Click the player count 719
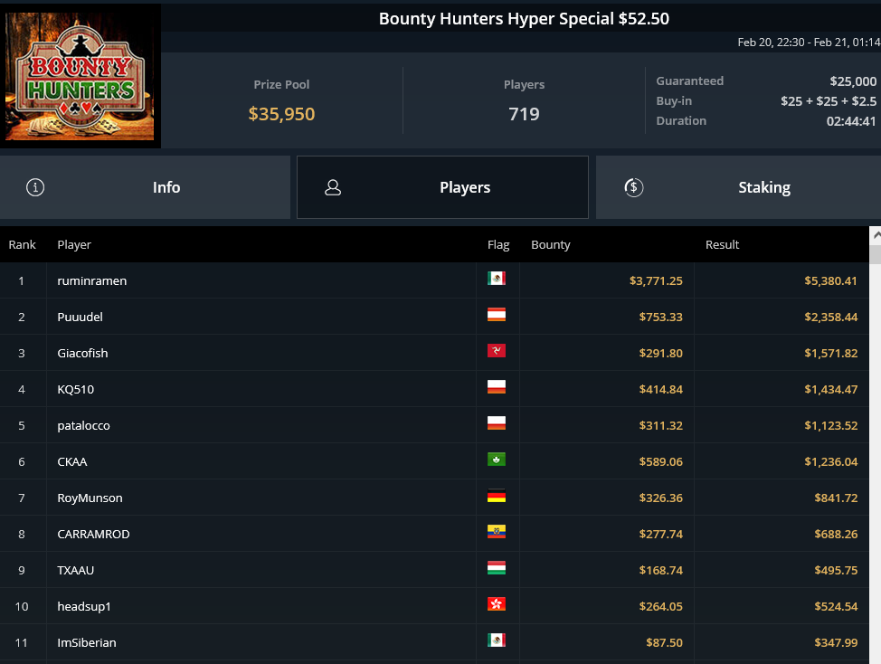 click(524, 114)
